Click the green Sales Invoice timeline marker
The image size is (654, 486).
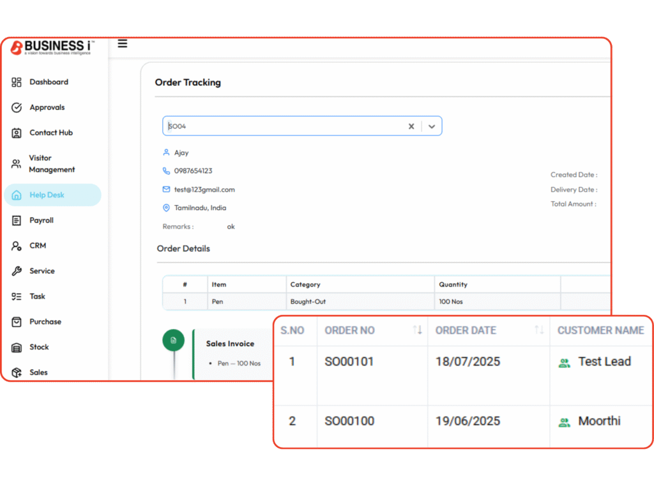tap(173, 340)
